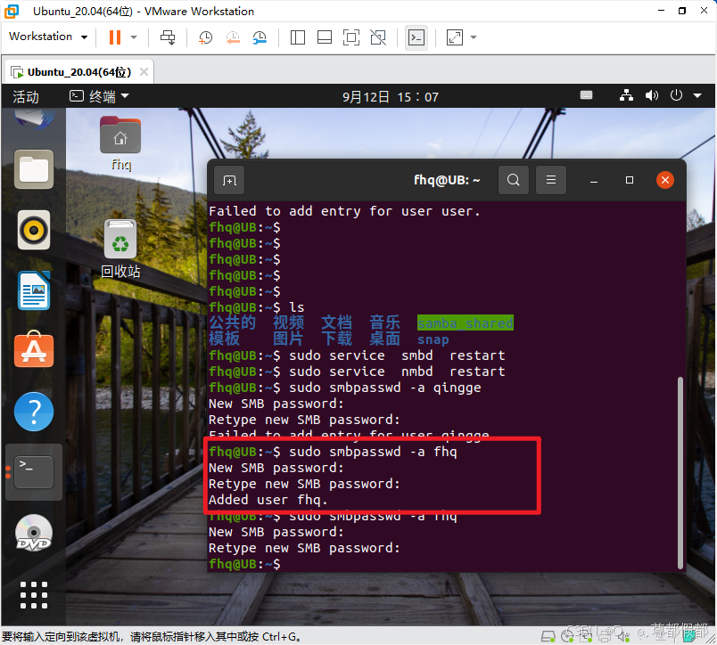Click the keyboard input indicator in the Ubuntu top bar
717x645 pixels.
coord(586,95)
